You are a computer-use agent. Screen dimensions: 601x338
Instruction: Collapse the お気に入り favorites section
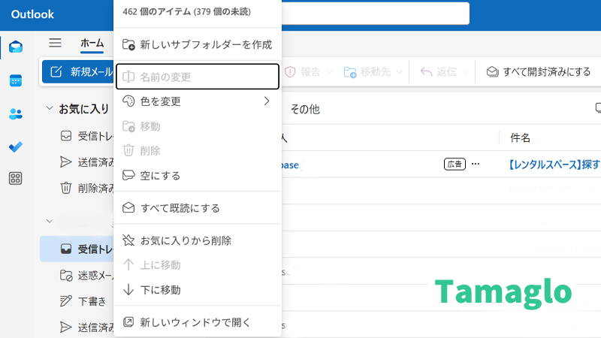[50, 109]
